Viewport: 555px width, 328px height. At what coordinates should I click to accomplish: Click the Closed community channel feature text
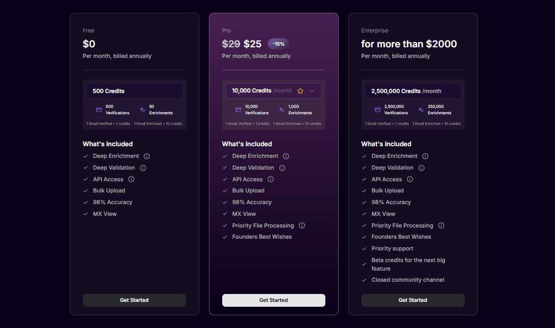pyautogui.click(x=407, y=280)
